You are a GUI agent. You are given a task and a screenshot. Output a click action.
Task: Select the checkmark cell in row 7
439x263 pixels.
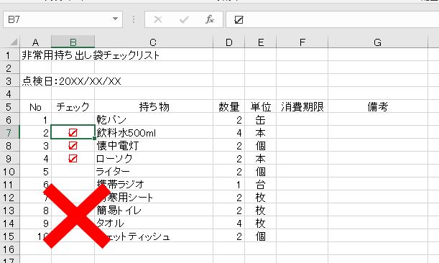point(73,132)
